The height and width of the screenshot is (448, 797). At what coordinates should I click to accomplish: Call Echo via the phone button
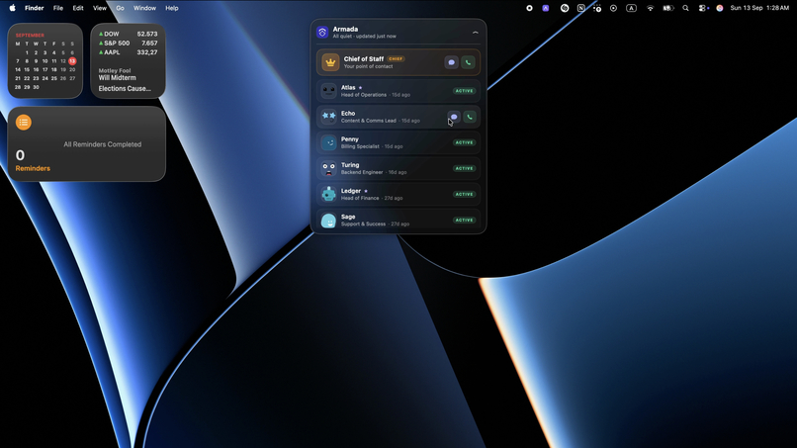(x=469, y=117)
